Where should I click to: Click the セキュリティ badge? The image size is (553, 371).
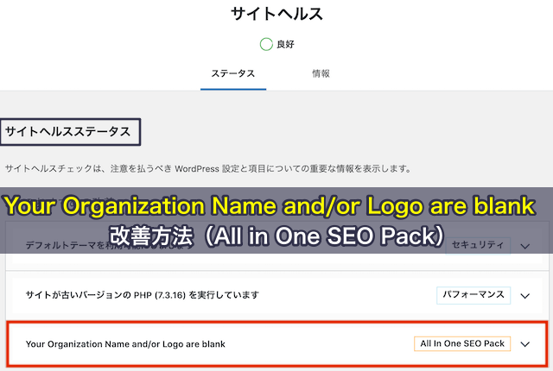pos(477,246)
